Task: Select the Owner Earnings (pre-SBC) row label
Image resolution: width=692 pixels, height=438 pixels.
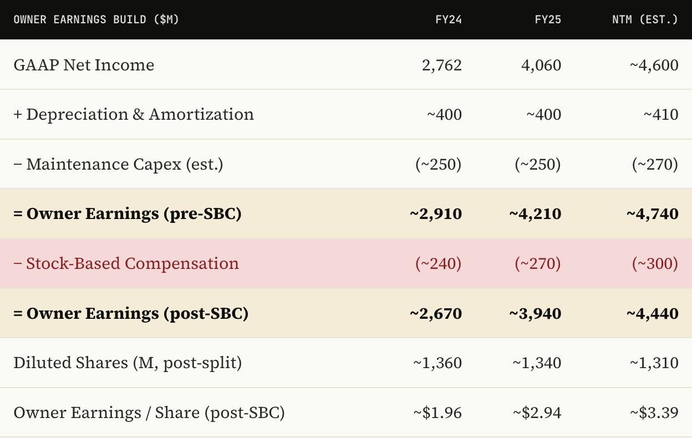Action: point(128,213)
